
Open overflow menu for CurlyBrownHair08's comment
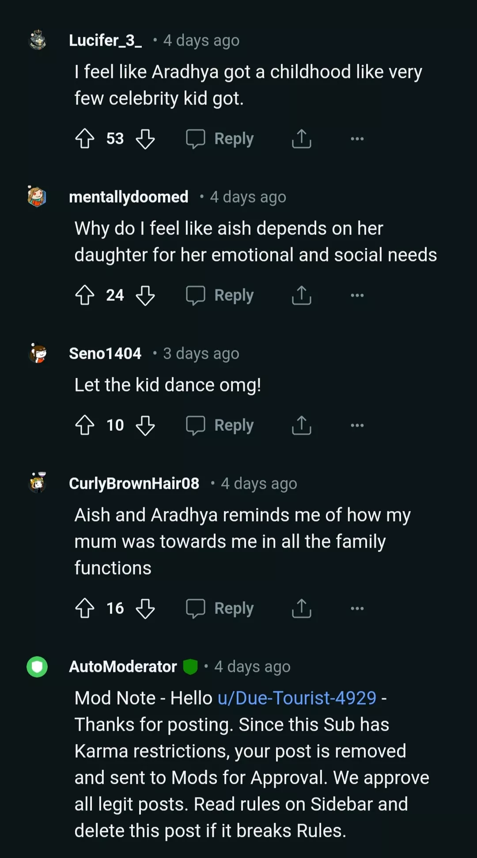(357, 608)
